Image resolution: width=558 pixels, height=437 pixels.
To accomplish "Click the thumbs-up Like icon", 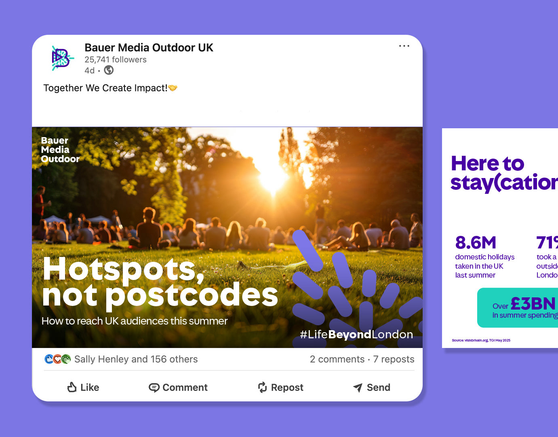I will point(72,387).
